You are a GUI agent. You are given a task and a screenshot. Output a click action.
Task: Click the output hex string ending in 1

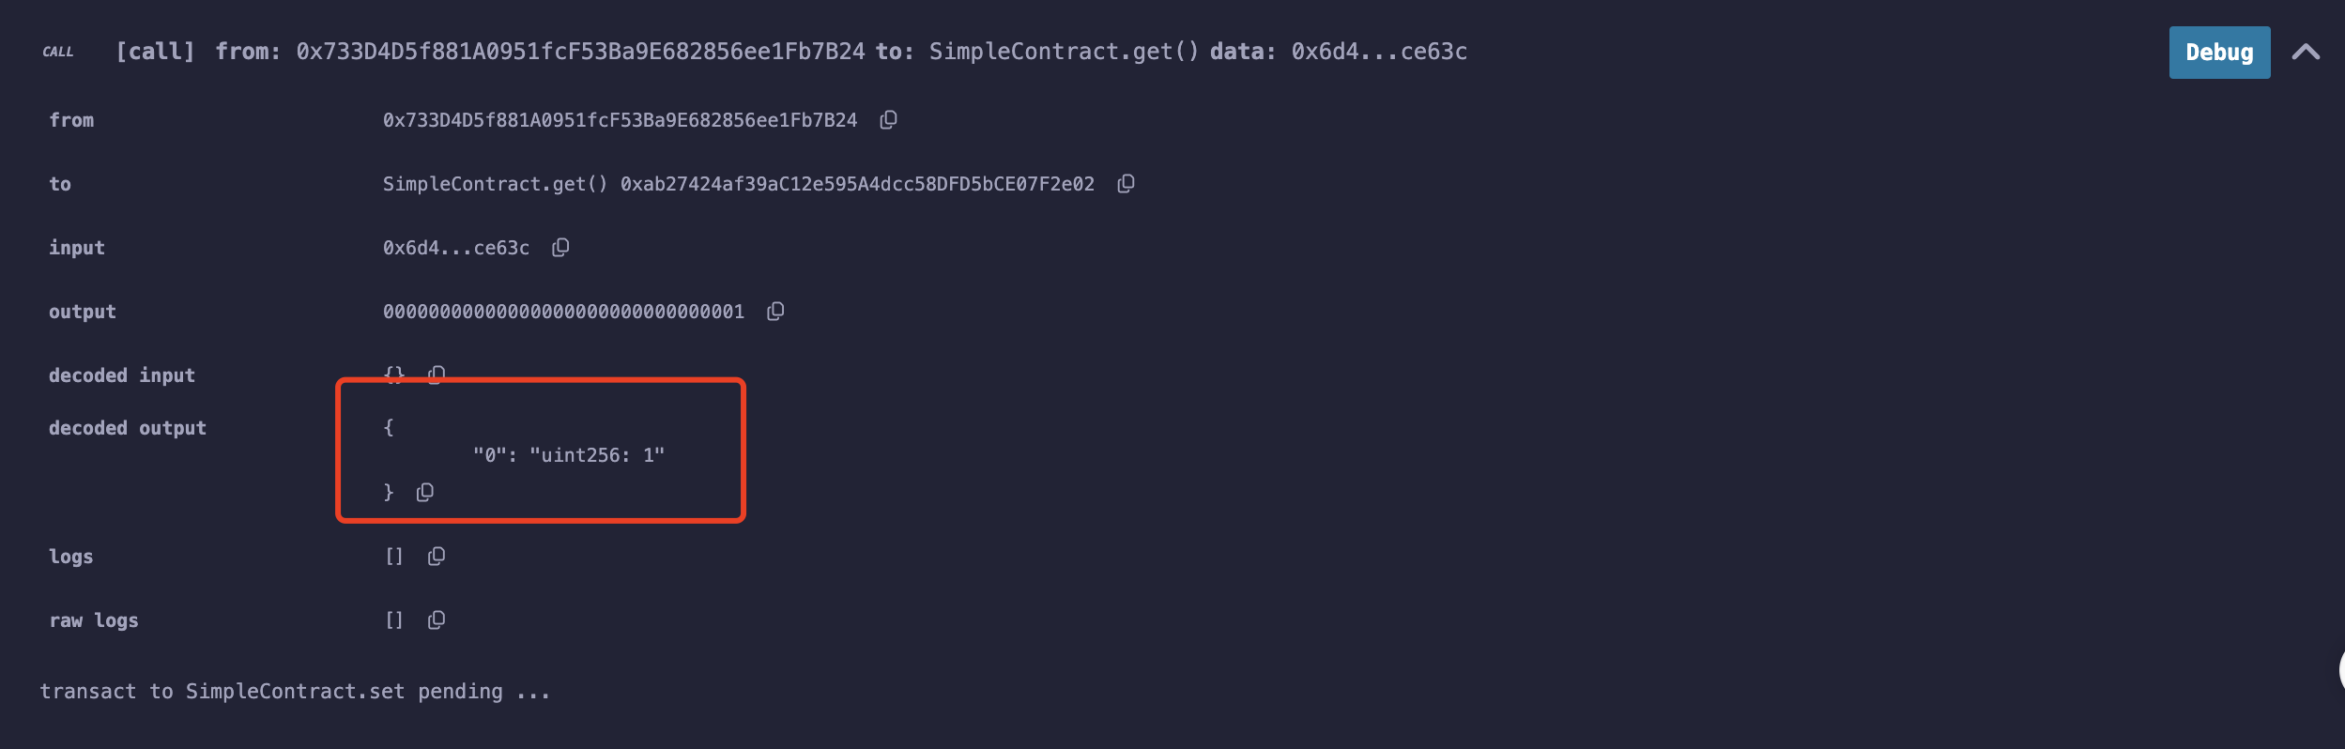pos(563,312)
